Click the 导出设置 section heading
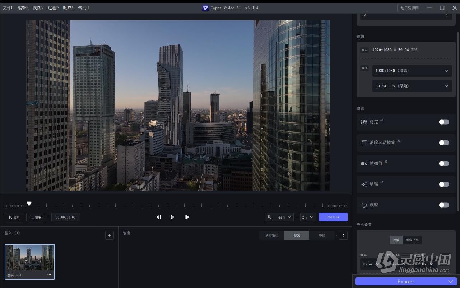Image resolution: width=460 pixels, height=288 pixels. [364, 225]
